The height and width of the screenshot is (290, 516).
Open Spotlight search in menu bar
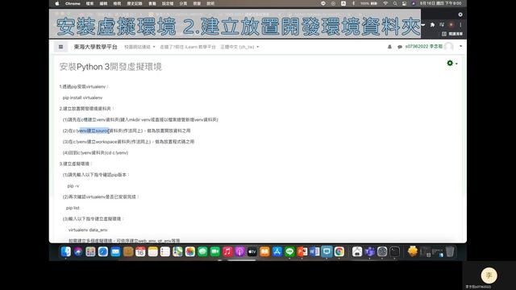(395, 3)
